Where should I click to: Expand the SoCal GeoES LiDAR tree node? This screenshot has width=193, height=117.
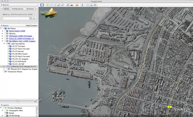tap(2, 31)
